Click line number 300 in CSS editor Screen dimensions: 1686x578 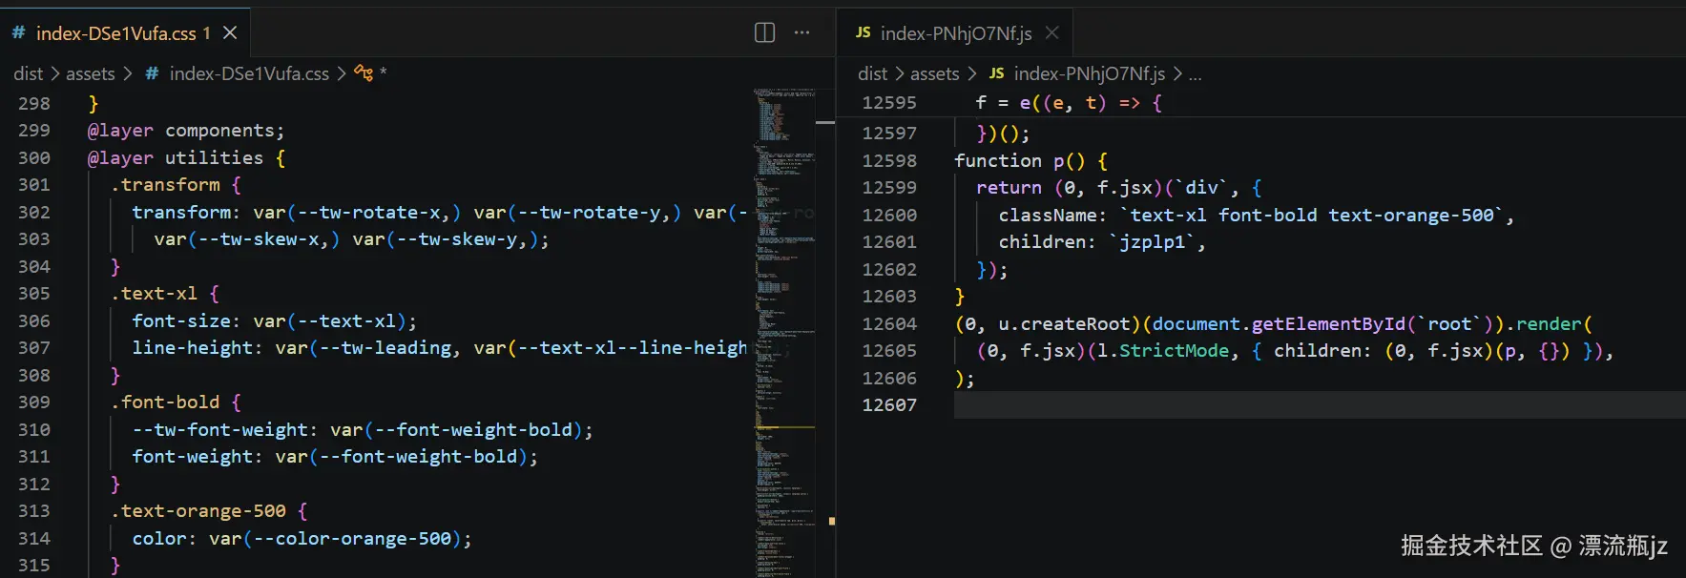[x=34, y=158]
